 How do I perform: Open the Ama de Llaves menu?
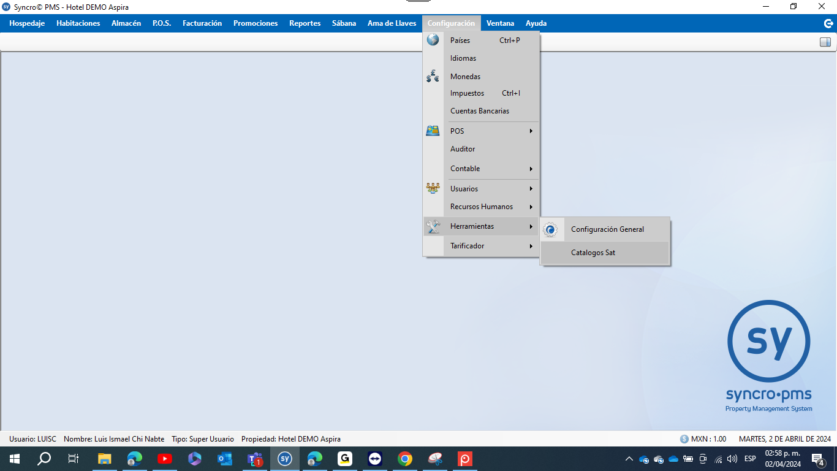[x=392, y=23]
